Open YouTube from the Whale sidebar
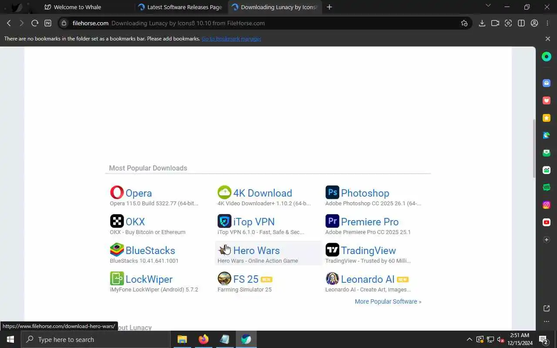 coord(547,222)
